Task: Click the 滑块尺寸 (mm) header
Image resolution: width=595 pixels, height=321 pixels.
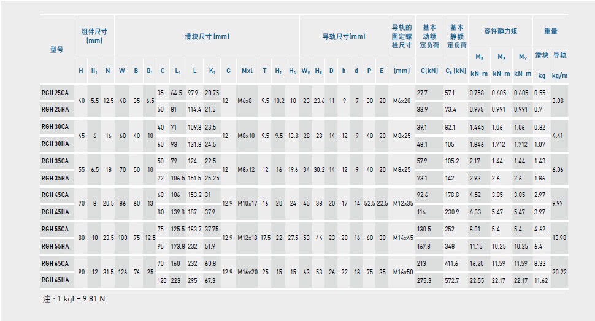Action: pyautogui.click(x=207, y=36)
